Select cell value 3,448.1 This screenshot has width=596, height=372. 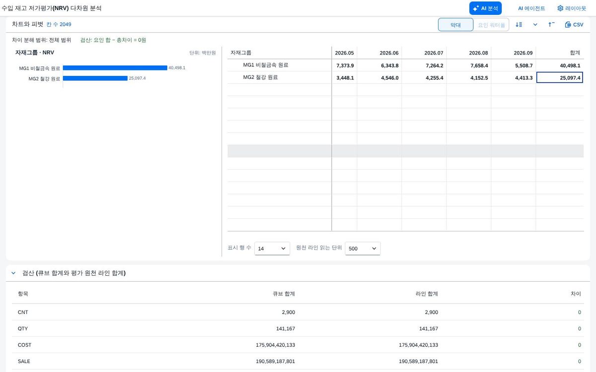[x=345, y=78]
